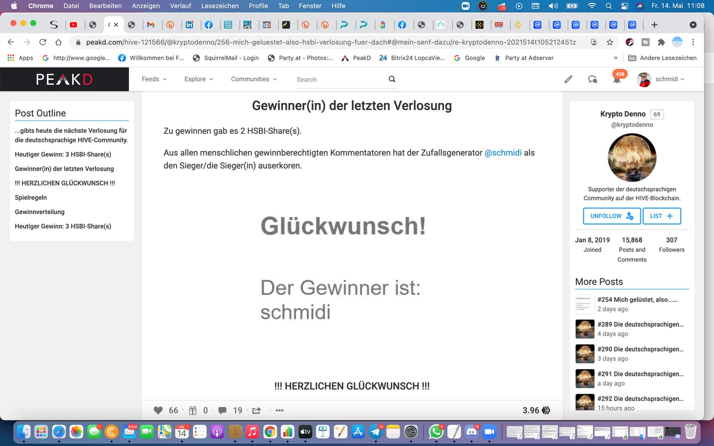Open the comments bubble icon showing 19
Viewport: 714px width, 446px height.
[x=223, y=410]
